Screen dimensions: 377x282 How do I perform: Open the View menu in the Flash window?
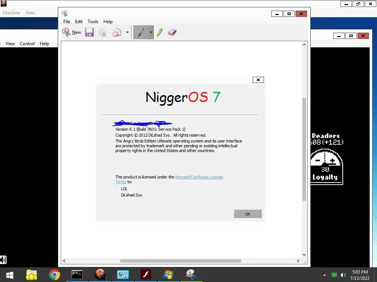[x=10, y=44]
